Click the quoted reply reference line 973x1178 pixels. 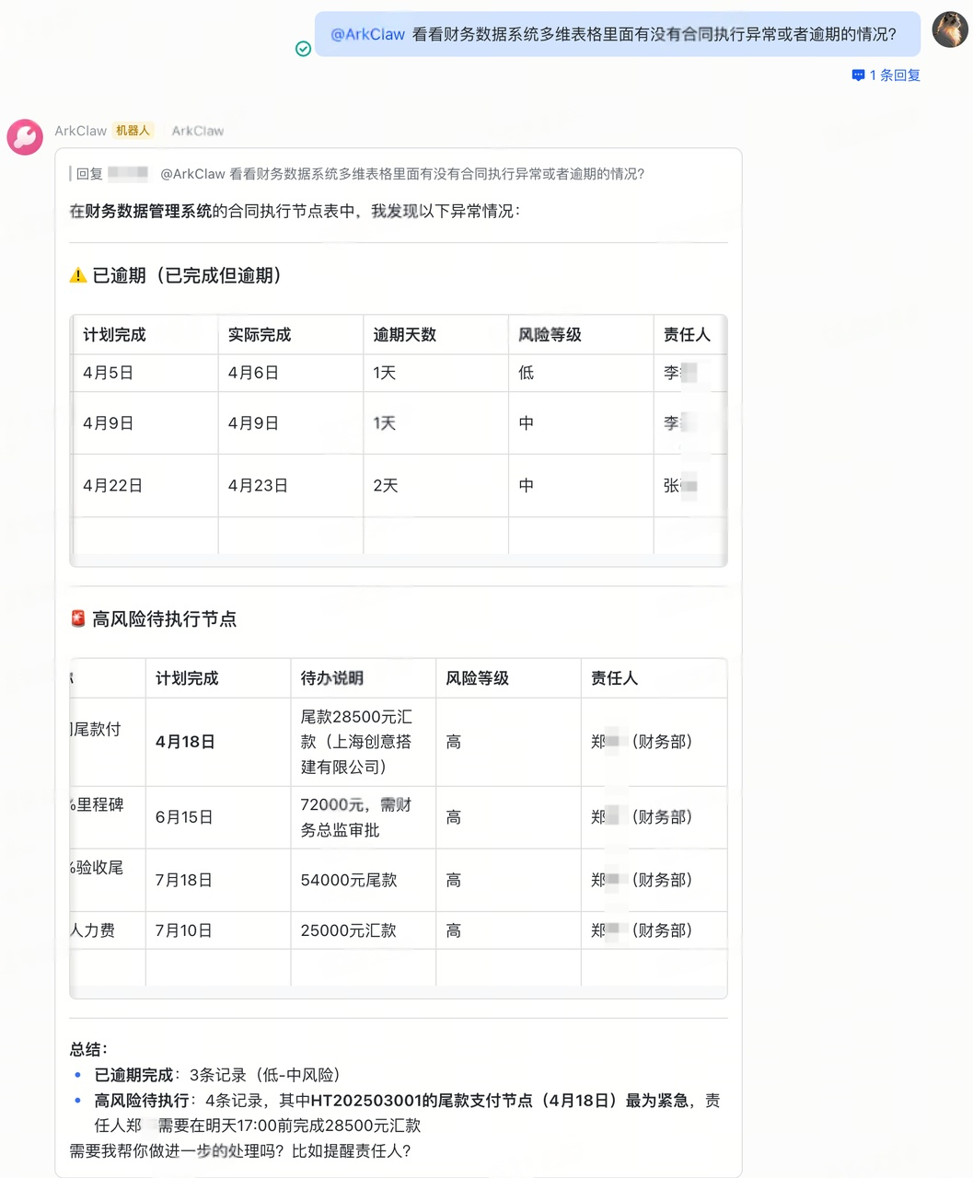point(357,174)
